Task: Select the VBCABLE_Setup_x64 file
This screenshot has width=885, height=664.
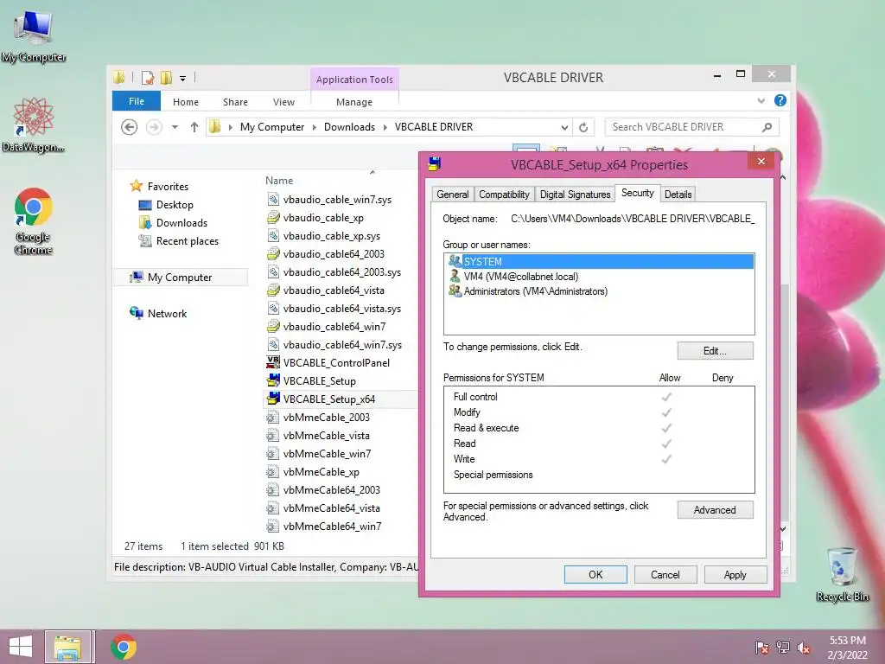Action: coord(321,399)
